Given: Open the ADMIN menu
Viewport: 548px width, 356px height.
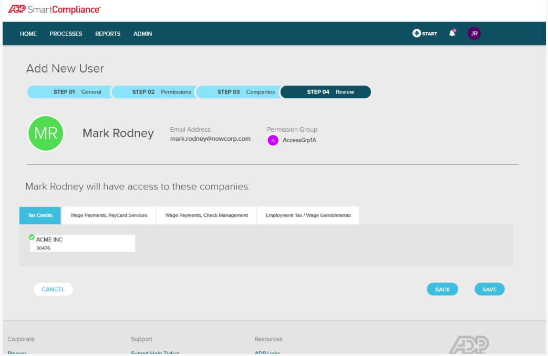Looking at the screenshot, I should tap(142, 34).
